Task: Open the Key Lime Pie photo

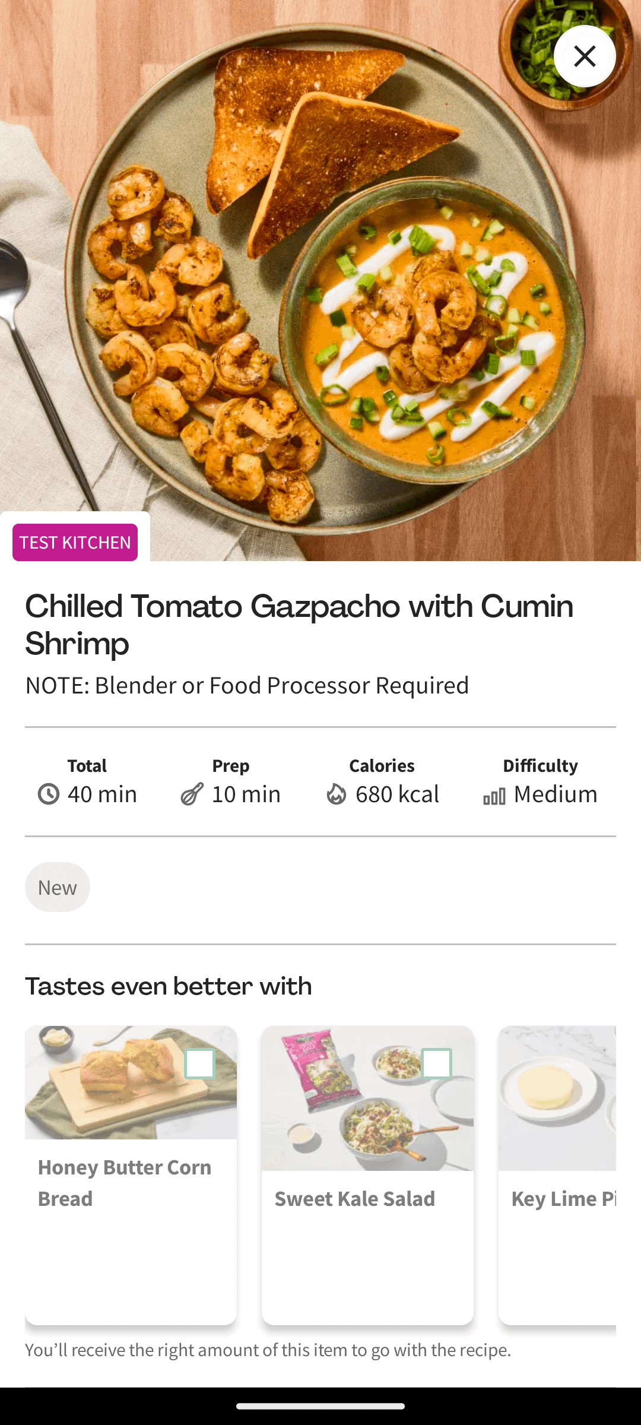Action: click(557, 1098)
